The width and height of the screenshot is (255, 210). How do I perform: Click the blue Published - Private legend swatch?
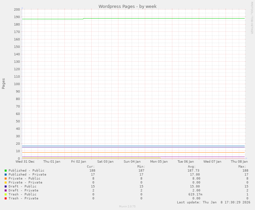point(6,175)
